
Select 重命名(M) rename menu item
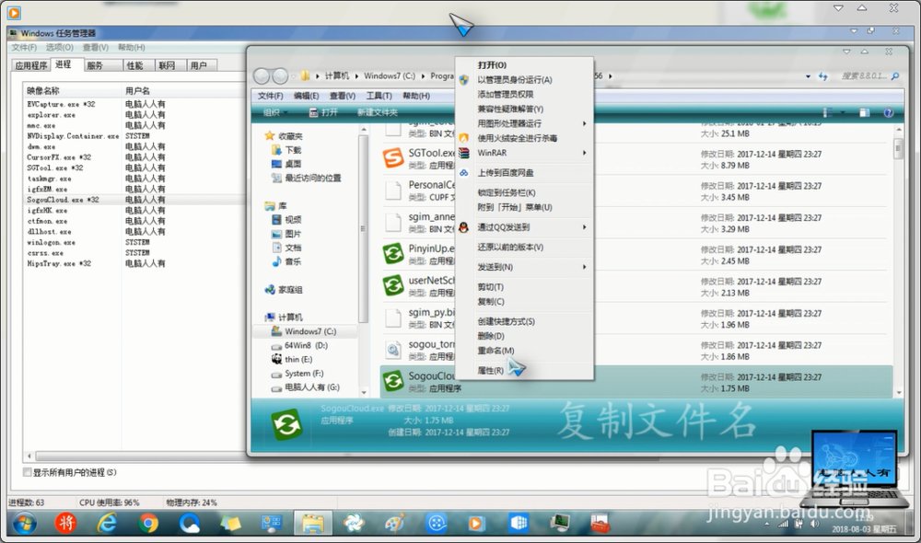click(x=495, y=351)
